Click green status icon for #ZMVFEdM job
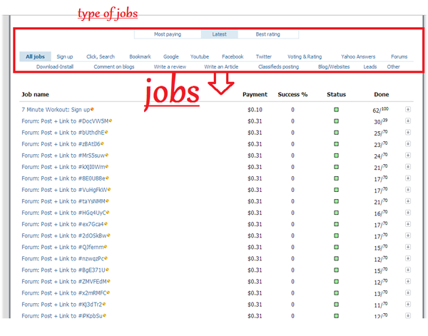The image size is (428, 336). click(x=336, y=281)
